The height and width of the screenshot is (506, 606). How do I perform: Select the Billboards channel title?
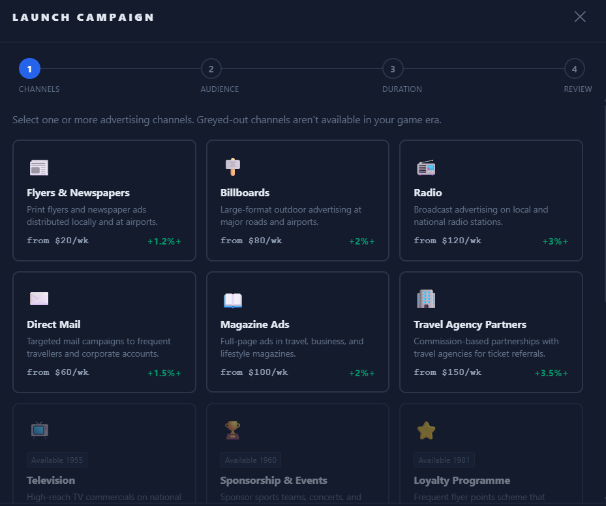(245, 193)
